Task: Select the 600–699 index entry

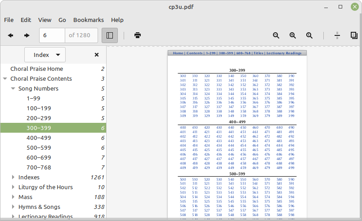Action: click(39, 158)
